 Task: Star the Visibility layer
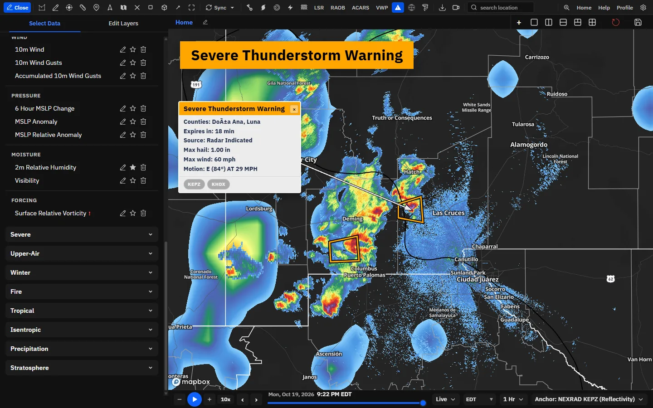133,180
